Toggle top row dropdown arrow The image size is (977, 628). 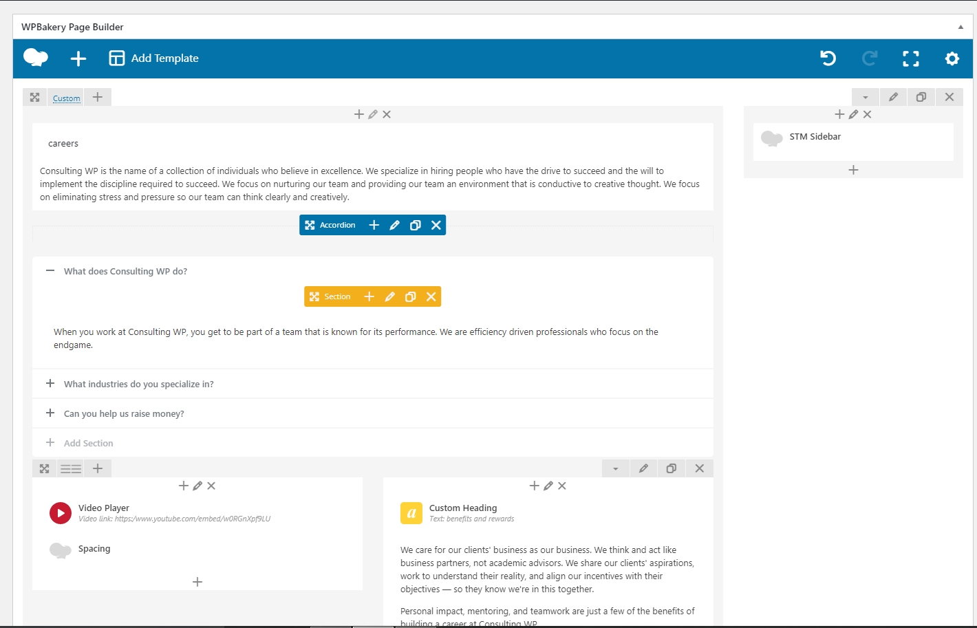(x=866, y=97)
